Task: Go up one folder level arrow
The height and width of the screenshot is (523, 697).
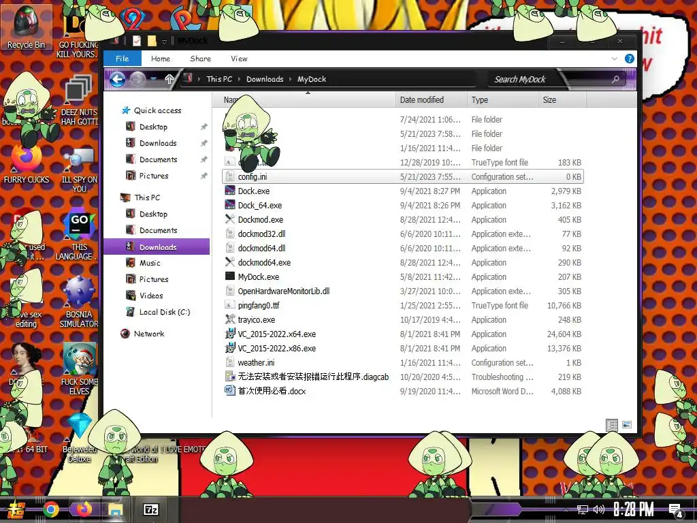Action: coord(169,79)
